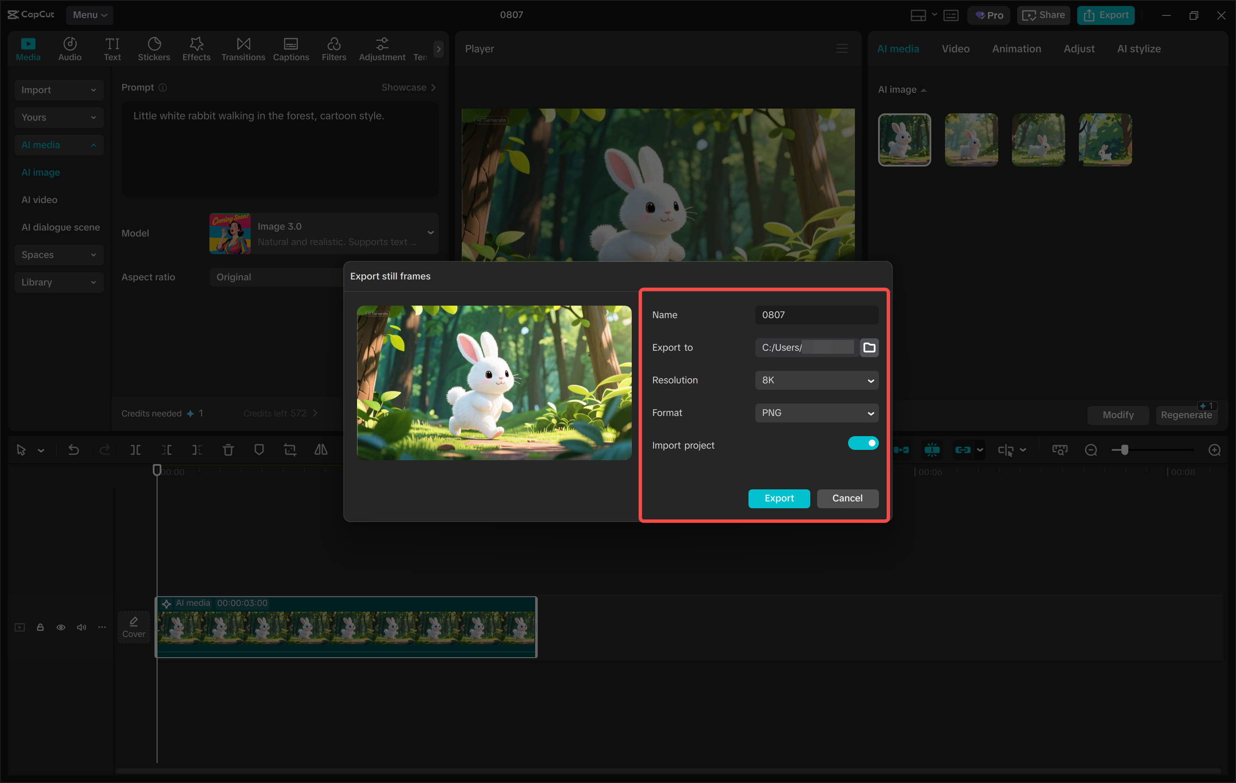Viewport: 1236px width, 783px height.
Task: Open the shortcut keyboard icon in title bar
Action: (951, 15)
